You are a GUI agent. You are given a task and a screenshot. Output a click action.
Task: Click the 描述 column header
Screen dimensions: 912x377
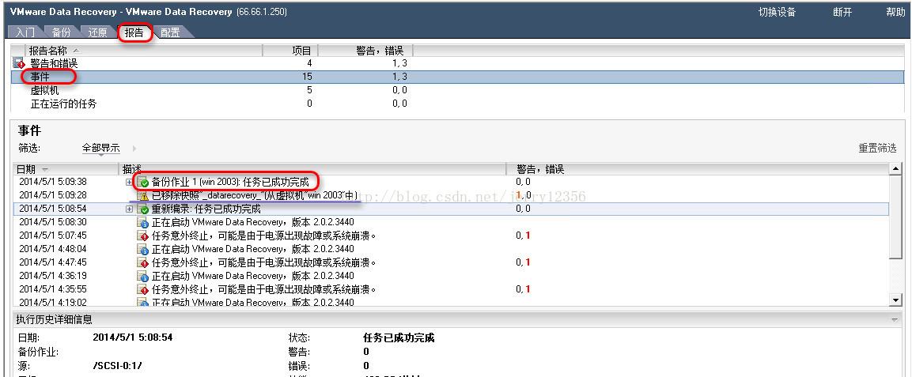[x=313, y=169]
